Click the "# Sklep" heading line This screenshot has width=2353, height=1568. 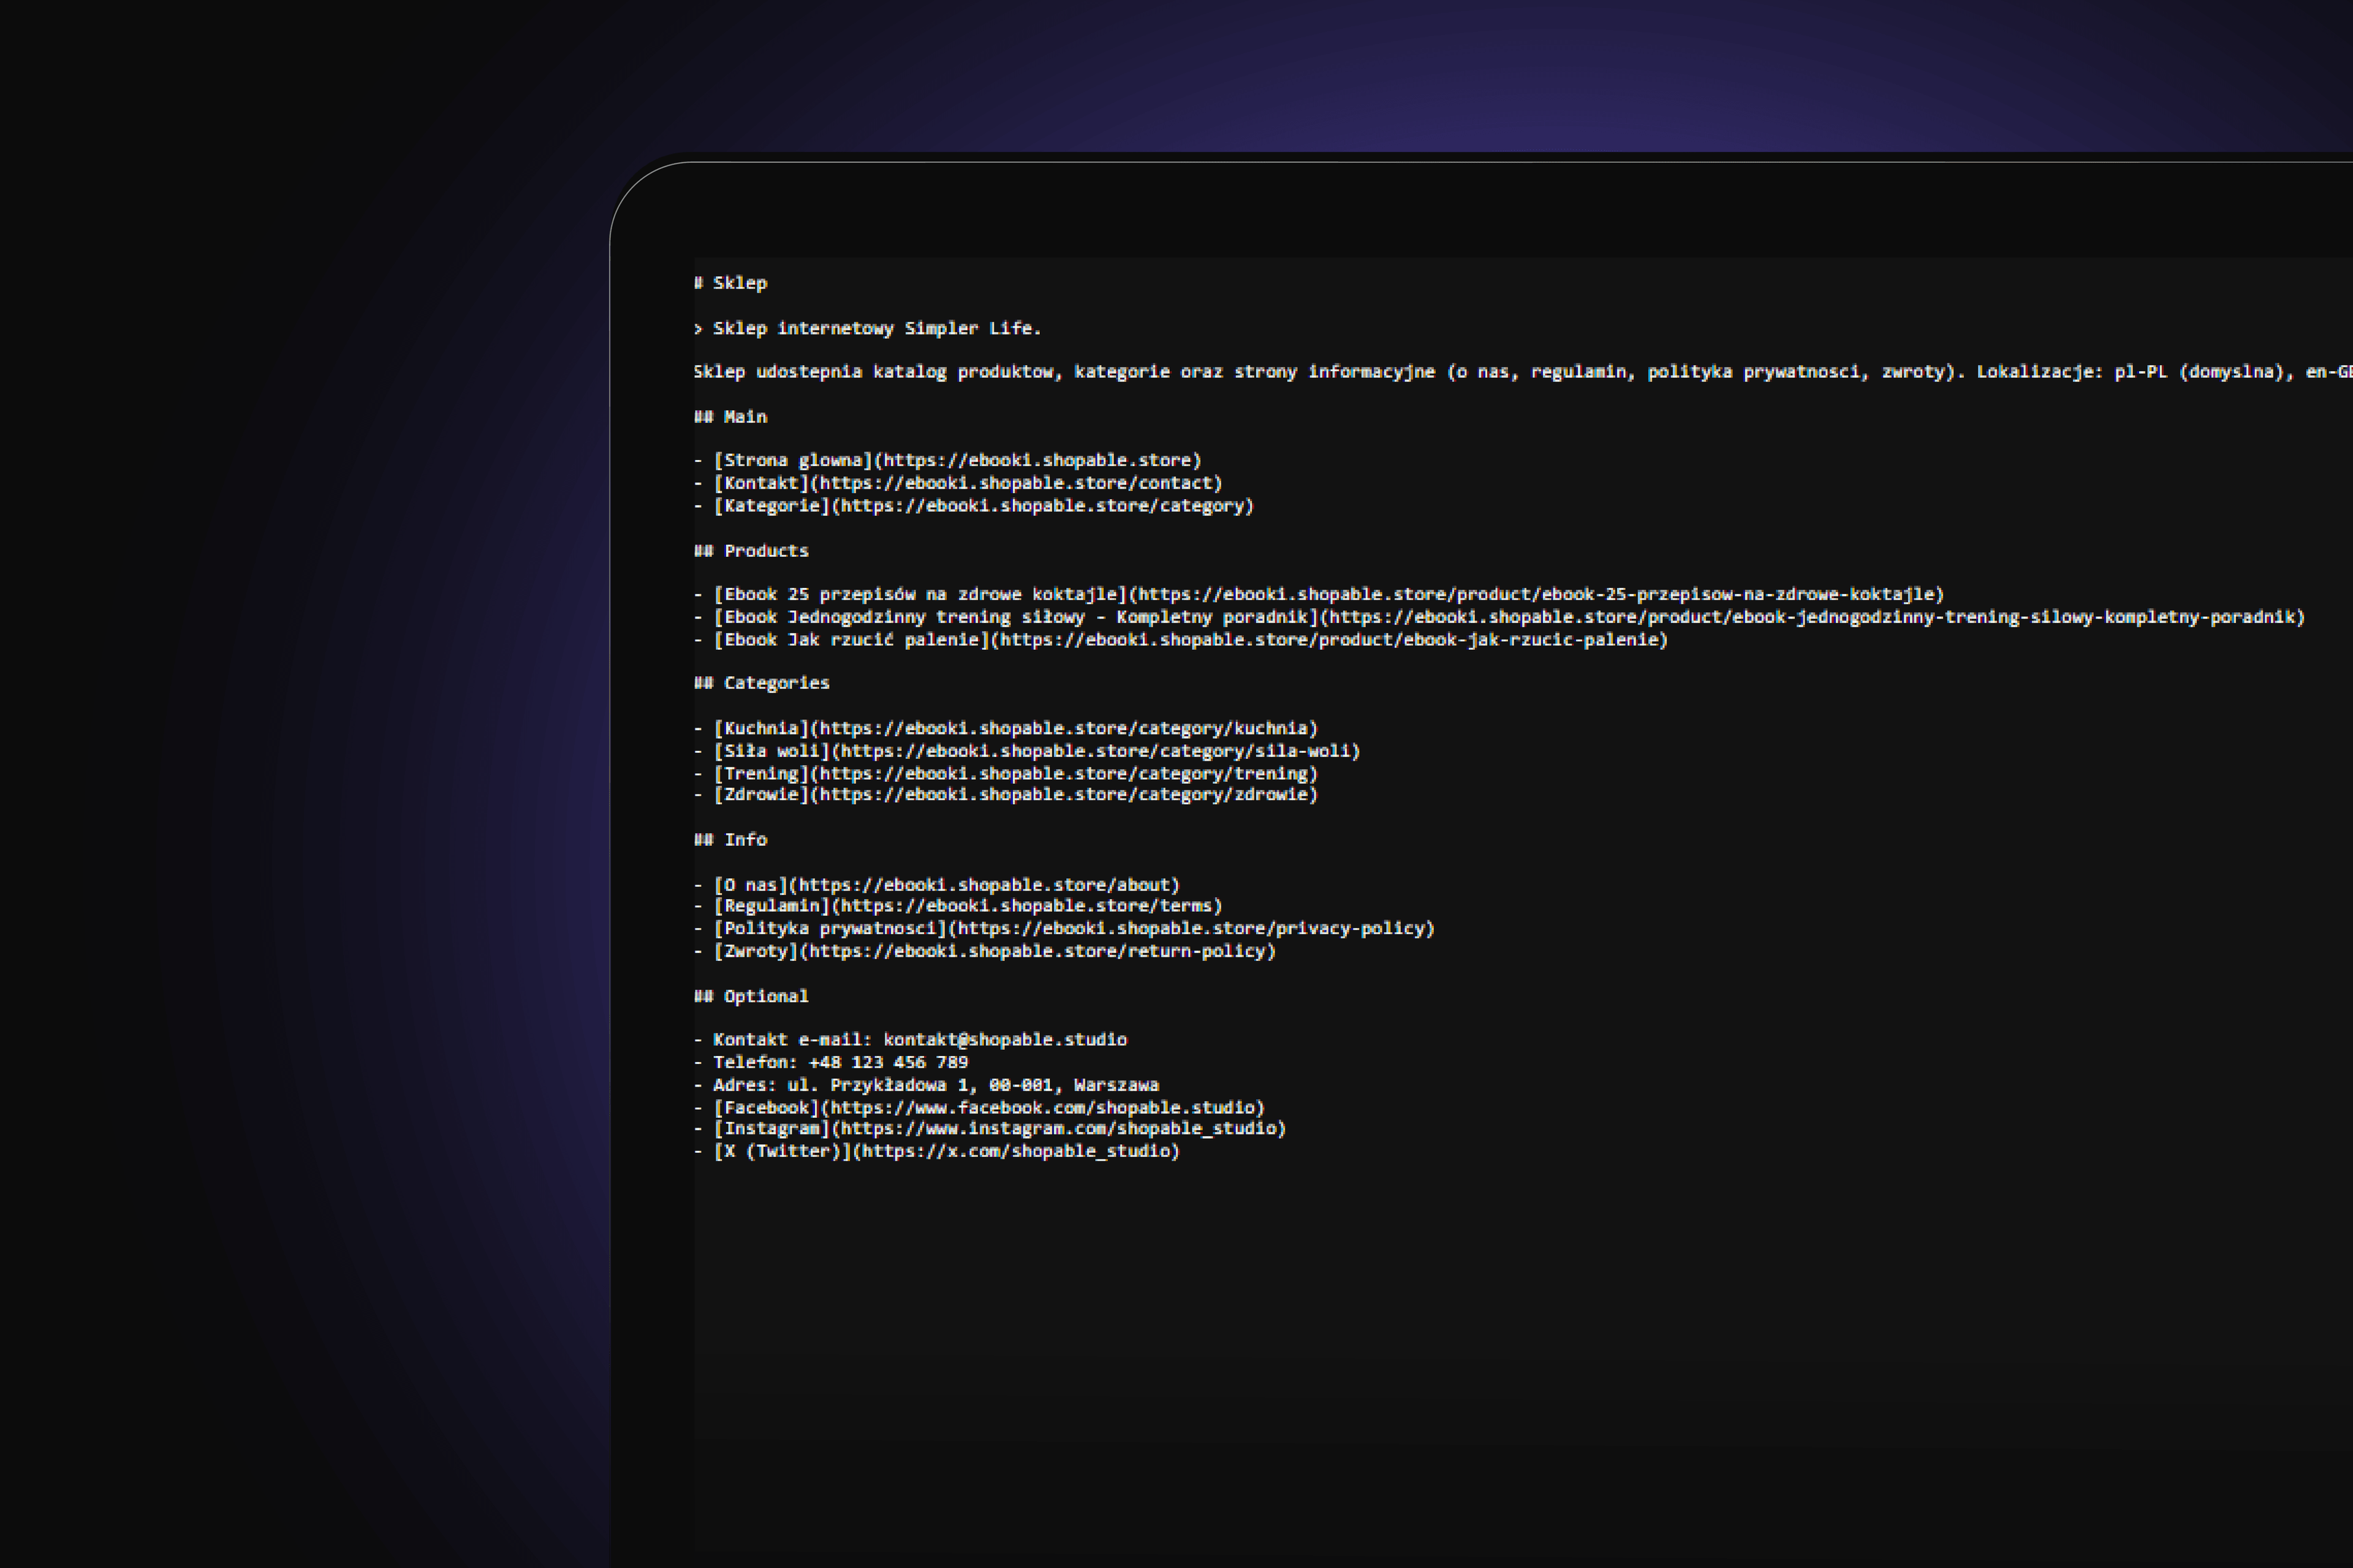(x=730, y=283)
